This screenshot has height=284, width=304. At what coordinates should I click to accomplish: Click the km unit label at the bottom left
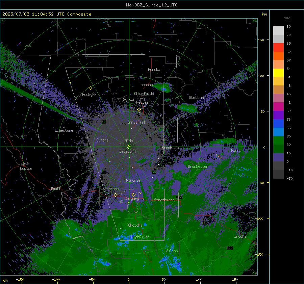pos(5,280)
